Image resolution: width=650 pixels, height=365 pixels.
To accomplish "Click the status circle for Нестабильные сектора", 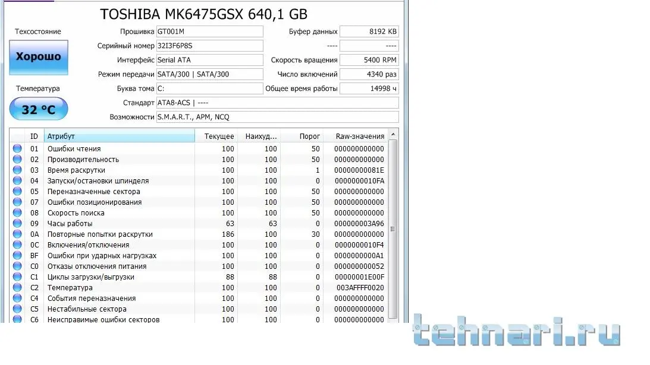I will (17, 309).
